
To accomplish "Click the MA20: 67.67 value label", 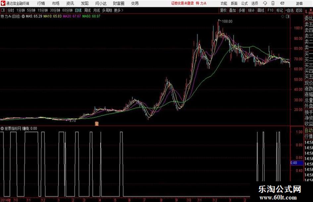I will click(72, 16).
